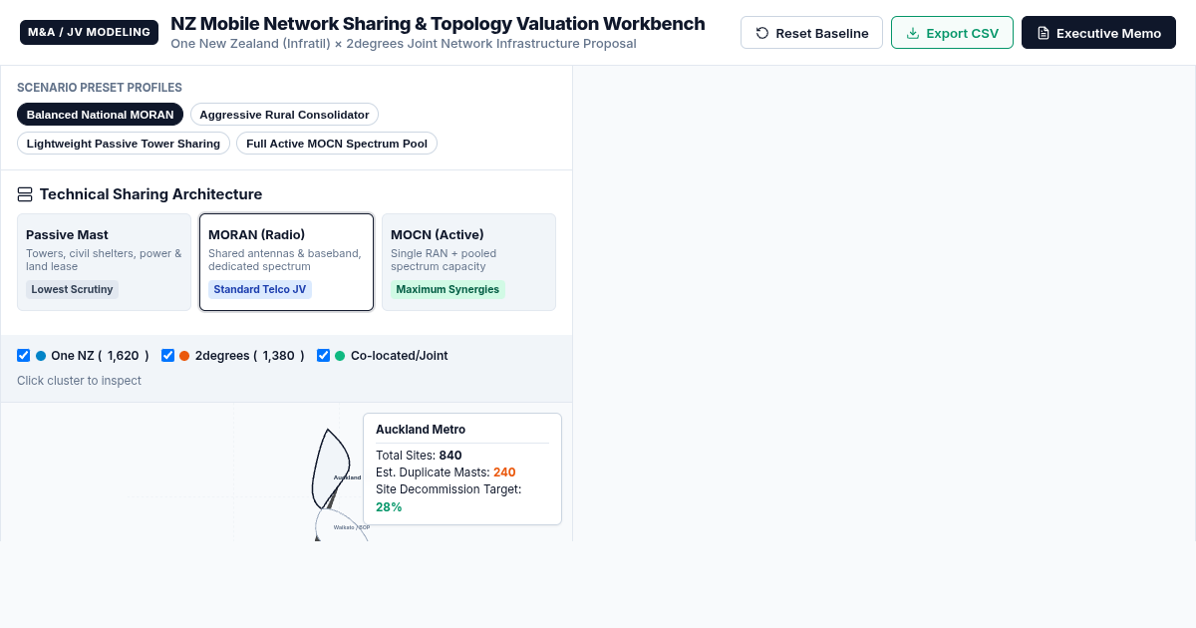Click the Reset Baseline rotate icon
The height and width of the screenshot is (628, 1196).
pos(762,33)
